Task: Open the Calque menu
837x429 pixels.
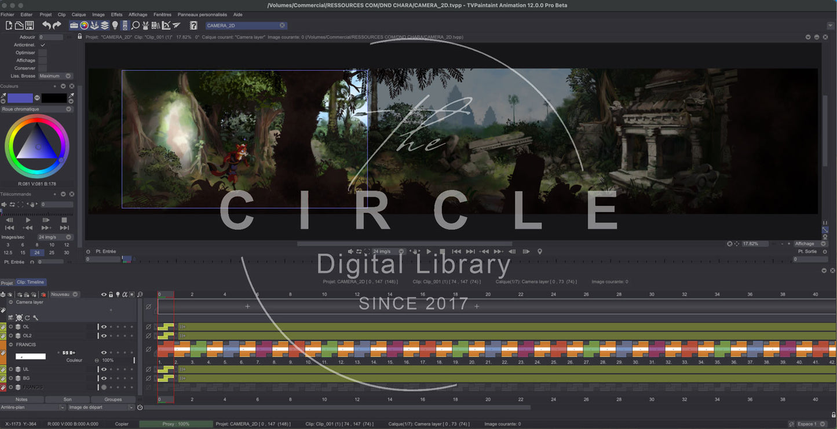Action: (x=78, y=14)
